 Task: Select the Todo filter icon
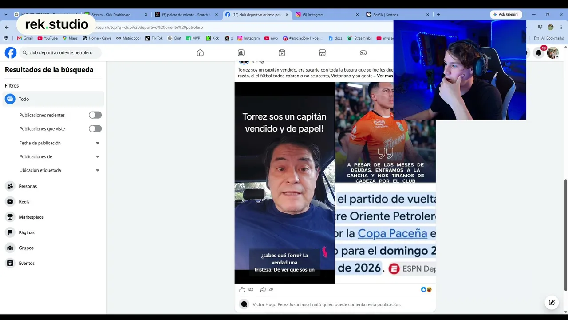[x=10, y=99]
